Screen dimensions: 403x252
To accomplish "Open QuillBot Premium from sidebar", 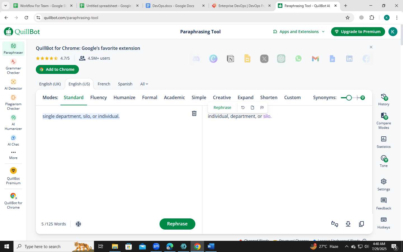I will pos(13,176).
